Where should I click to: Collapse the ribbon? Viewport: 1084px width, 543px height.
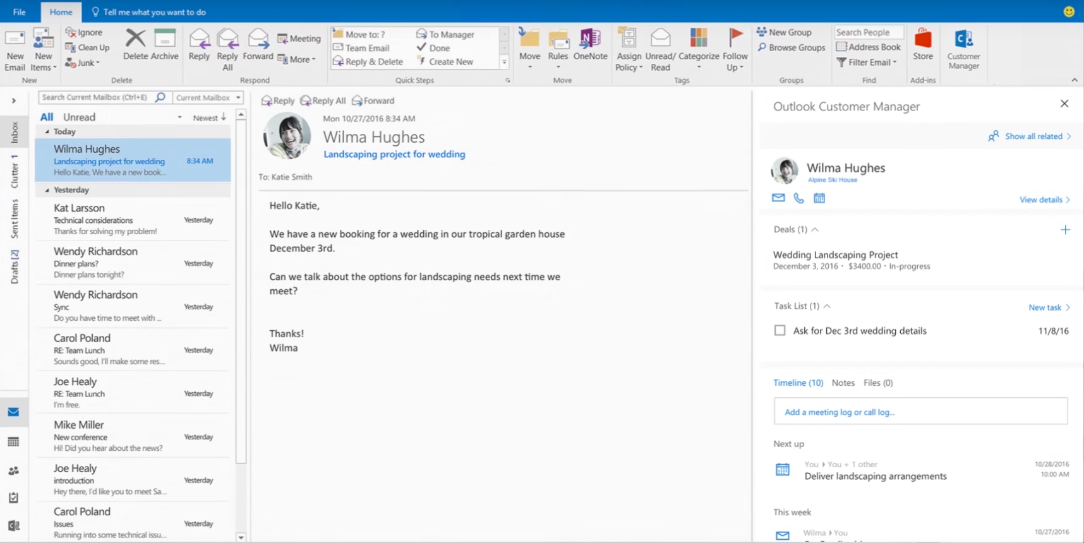point(1075,80)
